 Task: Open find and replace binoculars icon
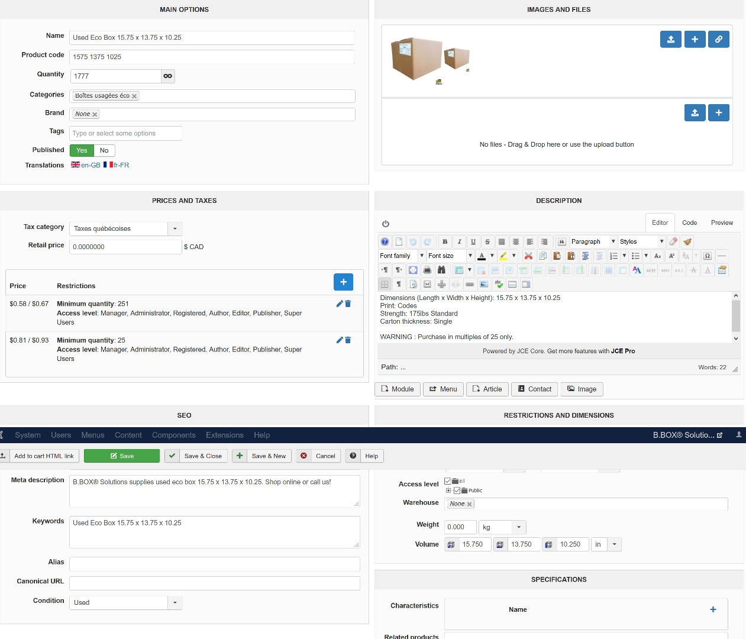[x=441, y=270]
